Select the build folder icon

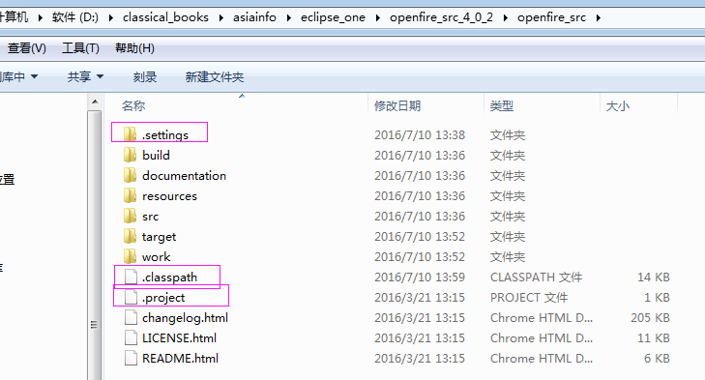[x=130, y=155]
